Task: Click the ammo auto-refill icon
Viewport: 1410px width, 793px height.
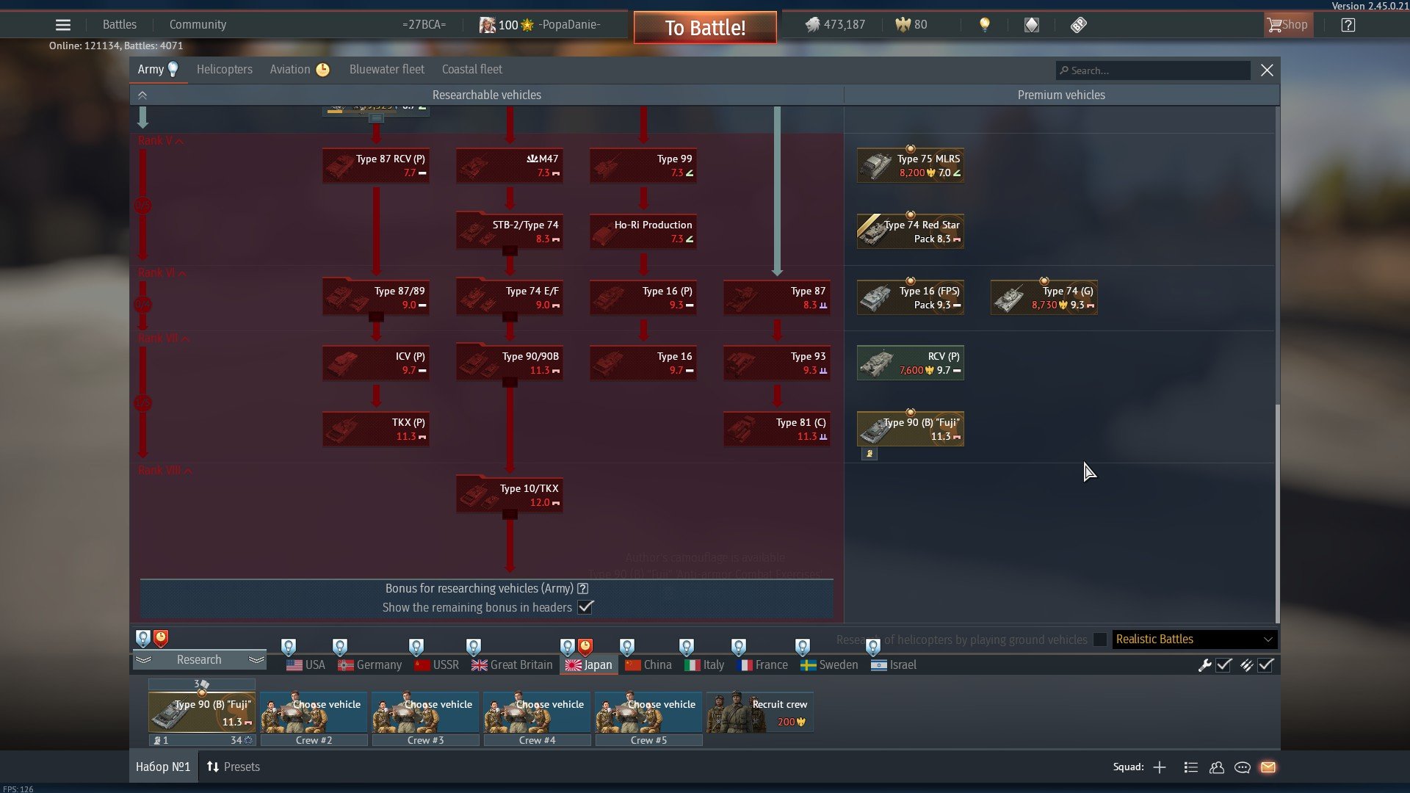Action: point(1246,665)
